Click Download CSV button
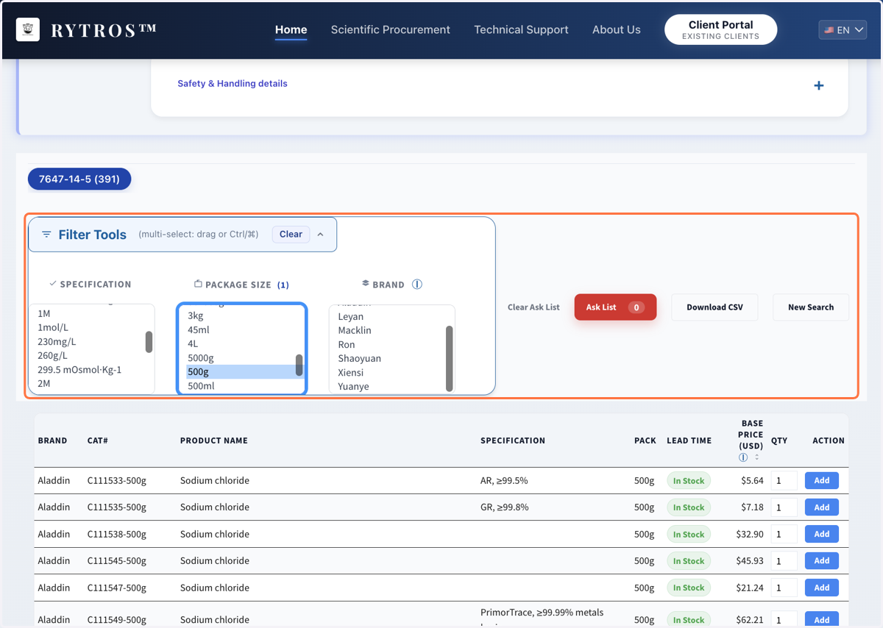The width and height of the screenshot is (883, 628). click(715, 307)
